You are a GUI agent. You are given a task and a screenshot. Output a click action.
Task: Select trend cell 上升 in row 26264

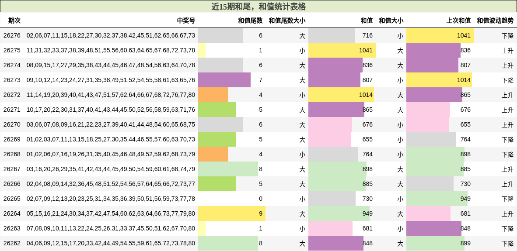click(x=507, y=213)
